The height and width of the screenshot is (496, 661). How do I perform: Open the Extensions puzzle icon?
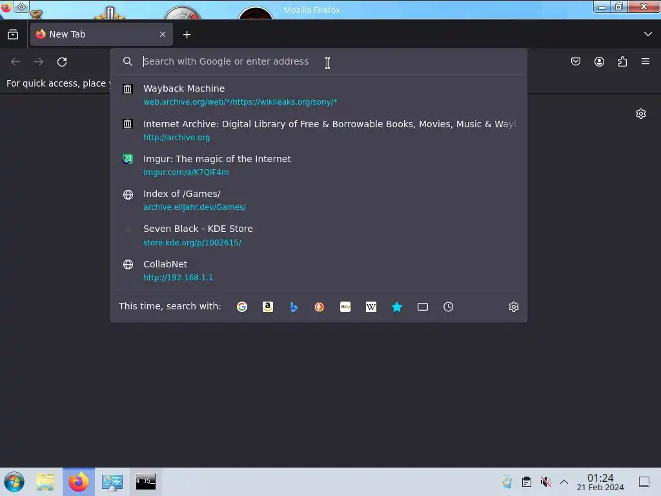pos(622,61)
